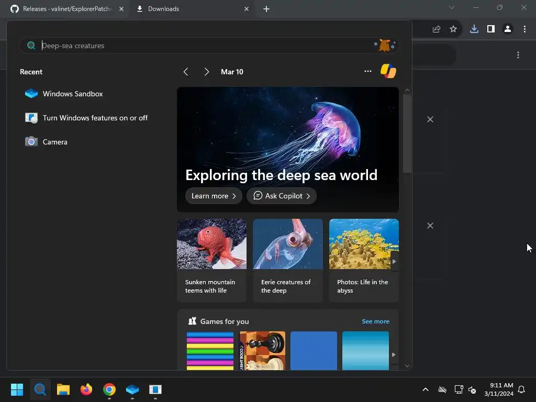The width and height of the screenshot is (536, 402).
Task: Click the share page icon in Chrome
Action: pyautogui.click(x=437, y=29)
